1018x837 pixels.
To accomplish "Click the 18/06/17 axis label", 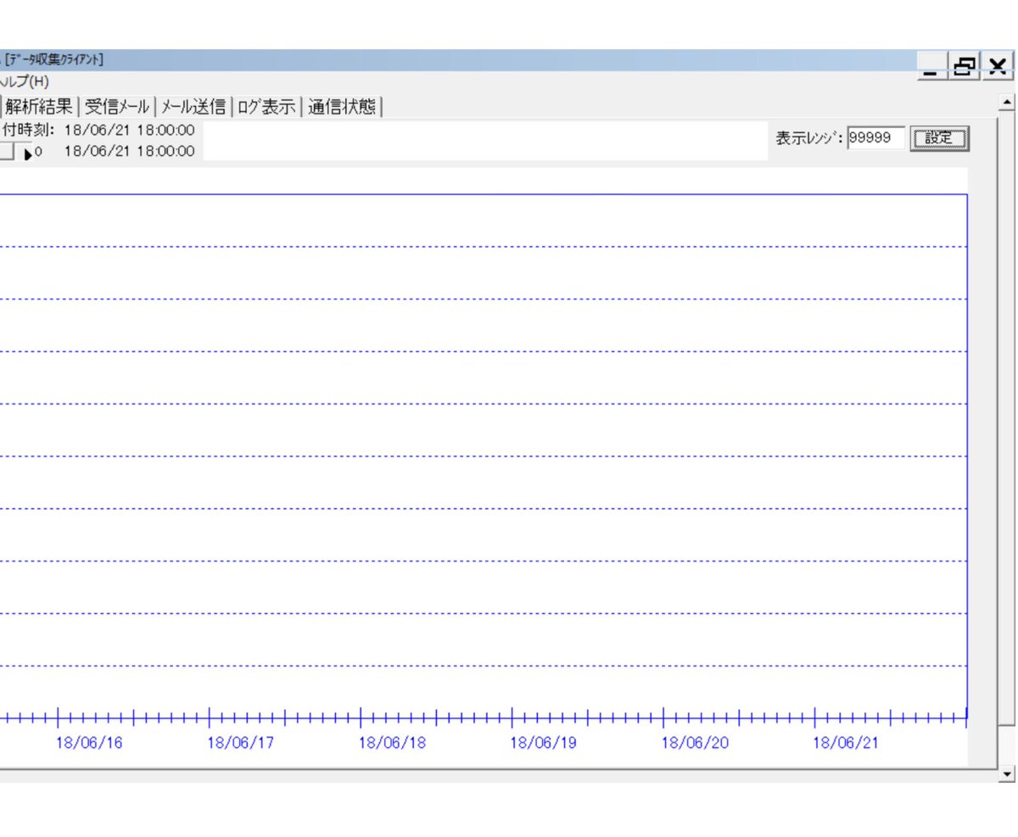I will point(241,744).
